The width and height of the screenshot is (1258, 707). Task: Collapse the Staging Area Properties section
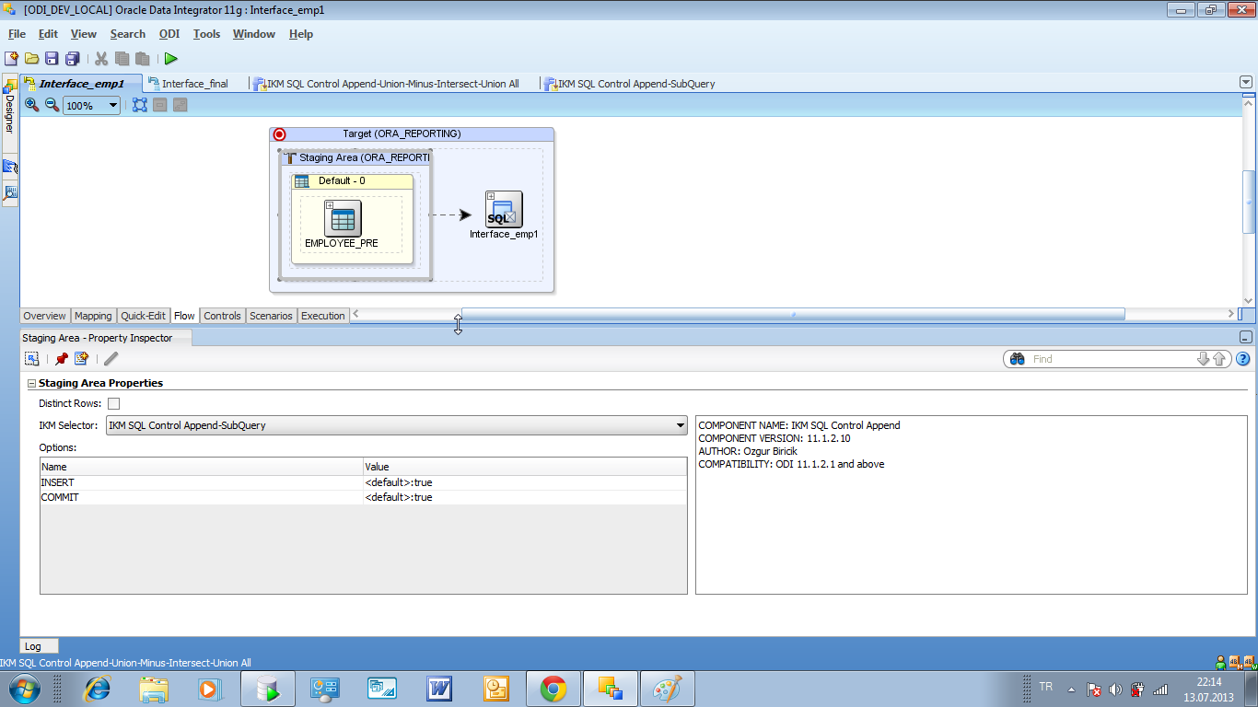[31, 383]
